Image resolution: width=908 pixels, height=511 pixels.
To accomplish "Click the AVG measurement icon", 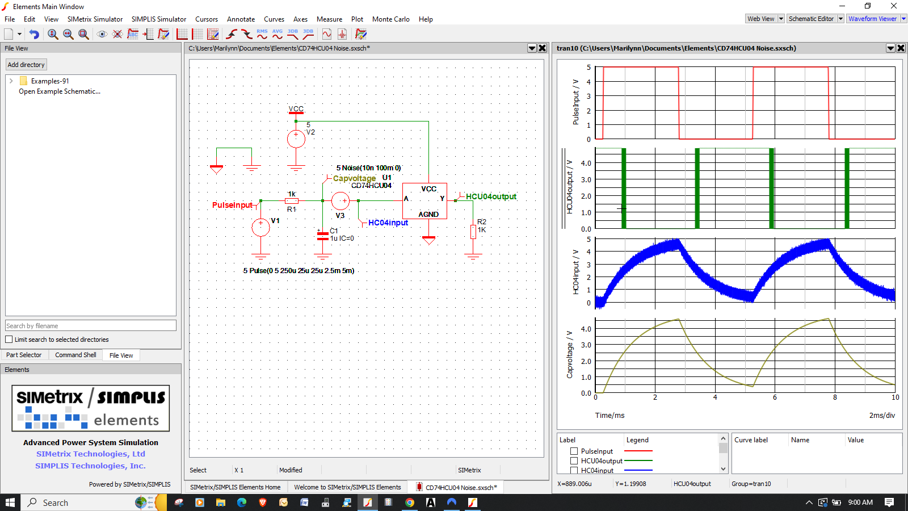I will (x=278, y=34).
